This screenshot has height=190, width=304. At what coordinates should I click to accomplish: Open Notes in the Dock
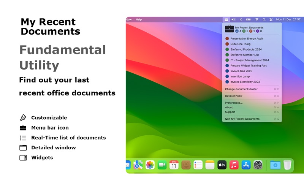pyautogui.click(x=210, y=165)
